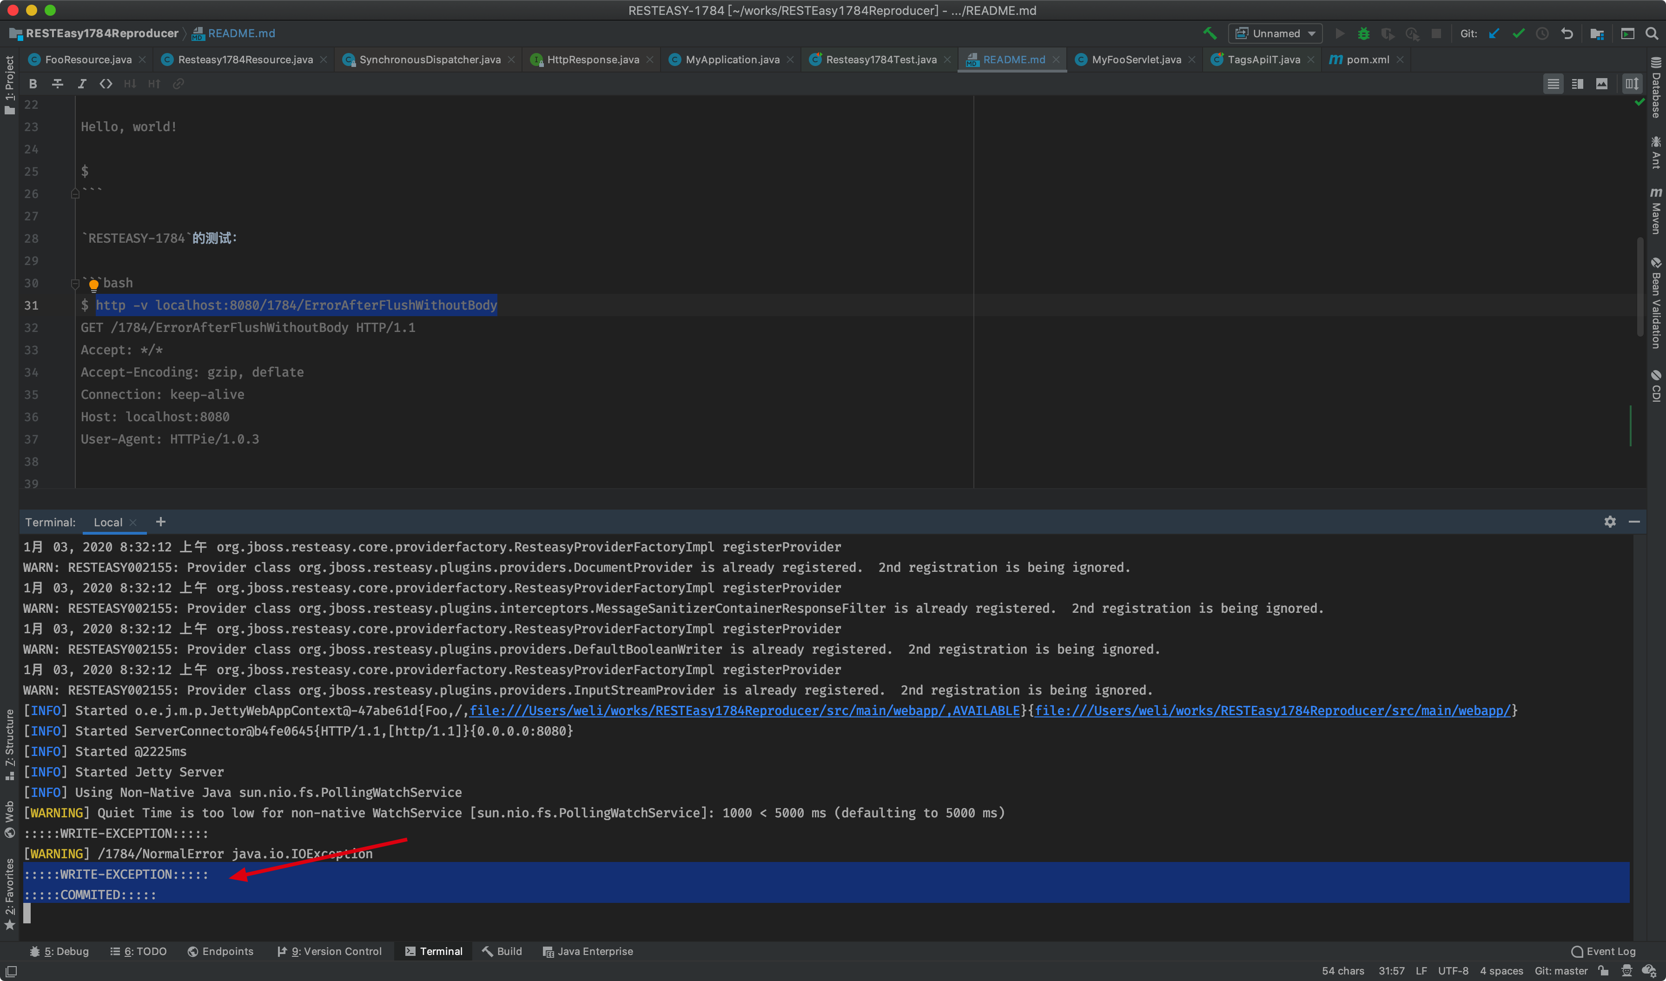Commit changes with the green checkmark
Image resolution: width=1666 pixels, height=981 pixels.
[x=1518, y=33]
